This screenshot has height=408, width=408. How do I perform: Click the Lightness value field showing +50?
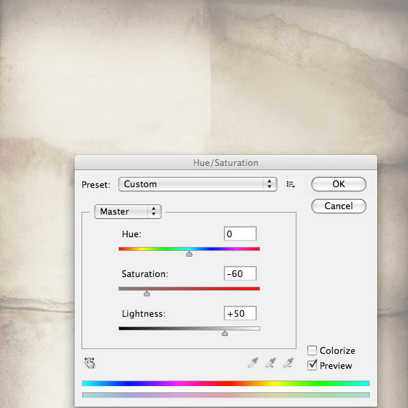(240, 313)
